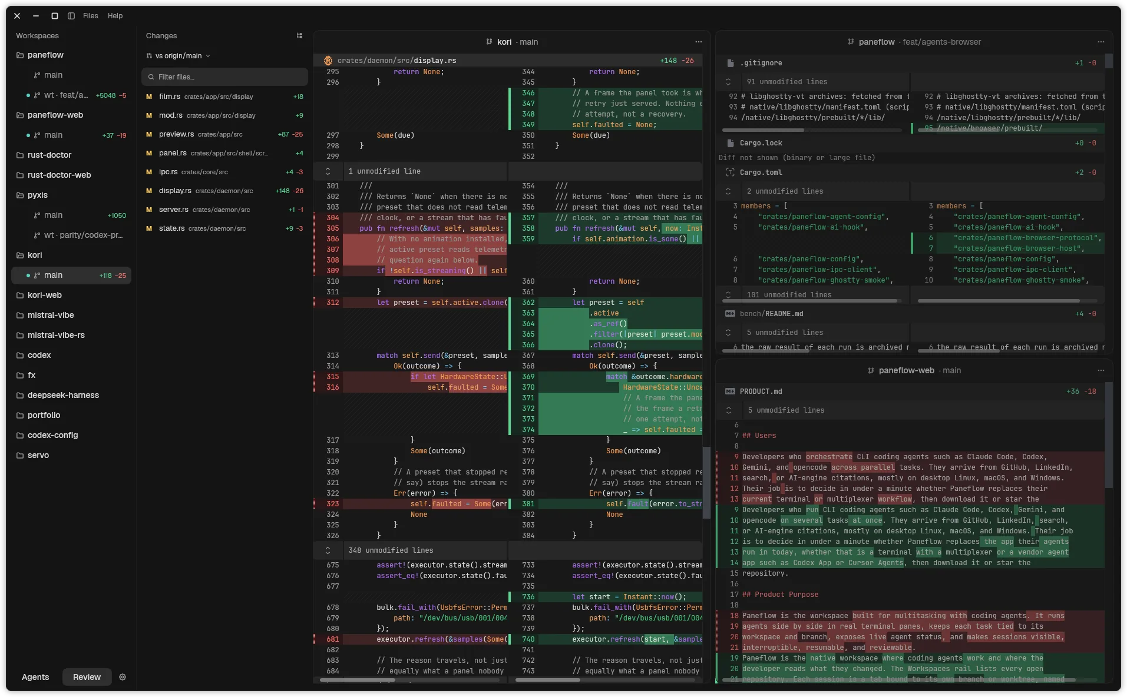Click the Cargo.lock file icon
This screenshot has width=1127, height=697.
tap(731, 143)
